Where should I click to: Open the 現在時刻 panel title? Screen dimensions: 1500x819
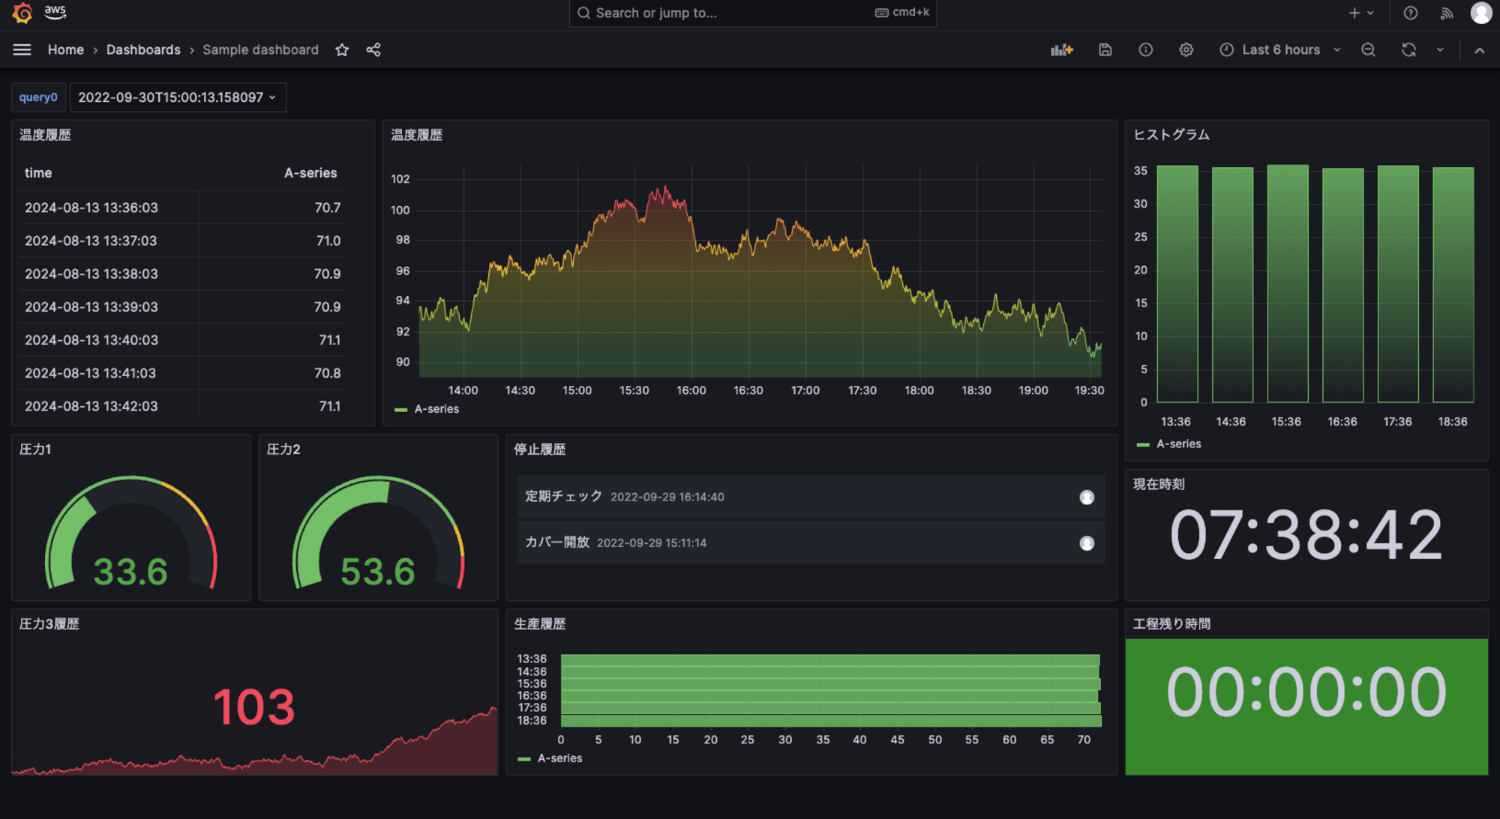click(1159, 485)
